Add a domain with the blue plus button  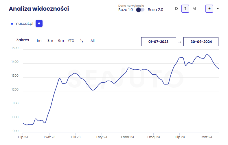(x=39, y=23)
